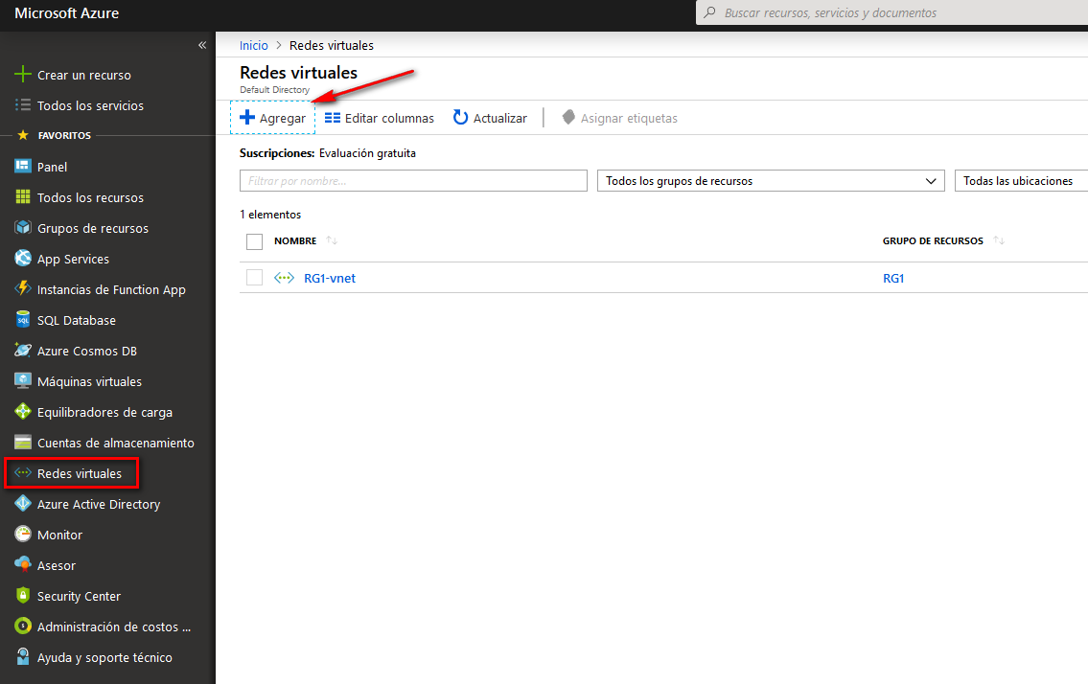Open the SQL Database icon

23,319
